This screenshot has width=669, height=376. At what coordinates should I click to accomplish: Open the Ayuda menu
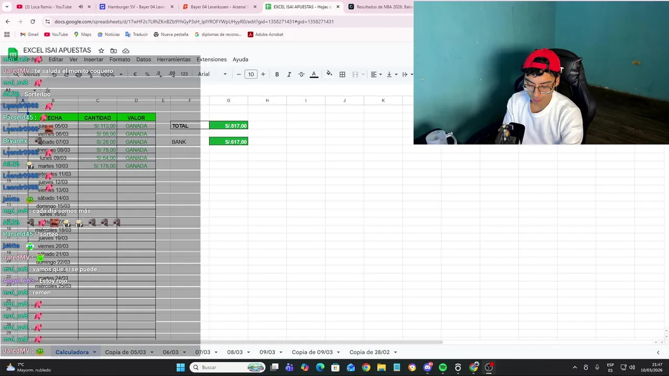pyautogui.click(x=240, y=60)
